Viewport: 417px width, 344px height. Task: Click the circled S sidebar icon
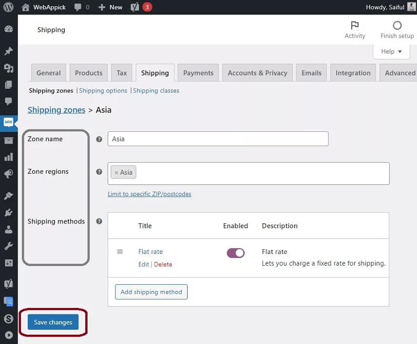8,319
